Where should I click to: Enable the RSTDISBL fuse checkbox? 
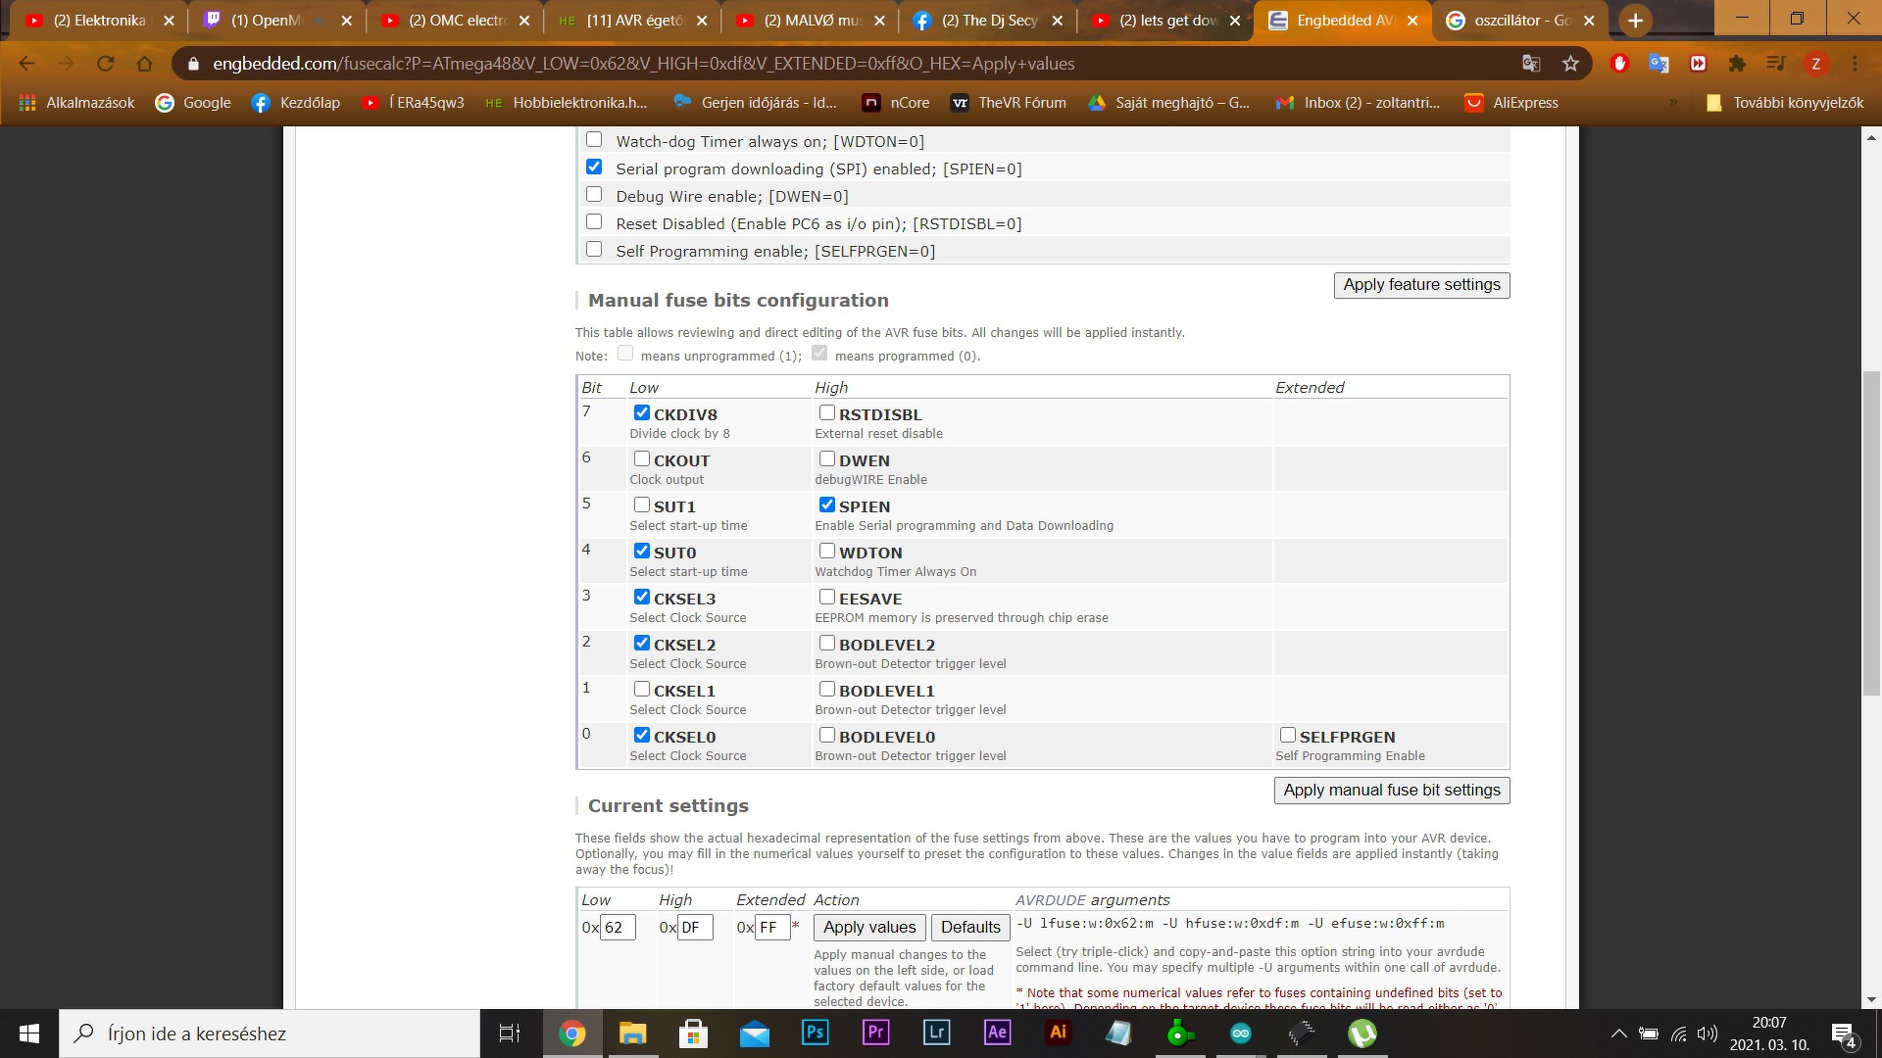point(827,413)
